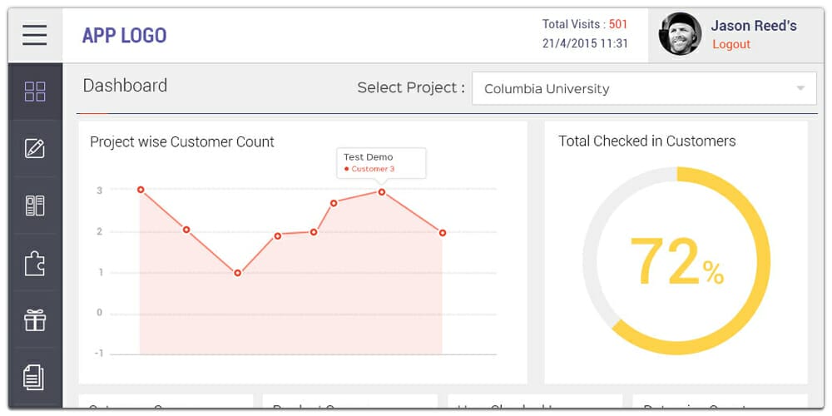Screen dimensions: 832x416
Task: Click the 72% checked-in progress ring
Action: (x=676, y=261)
